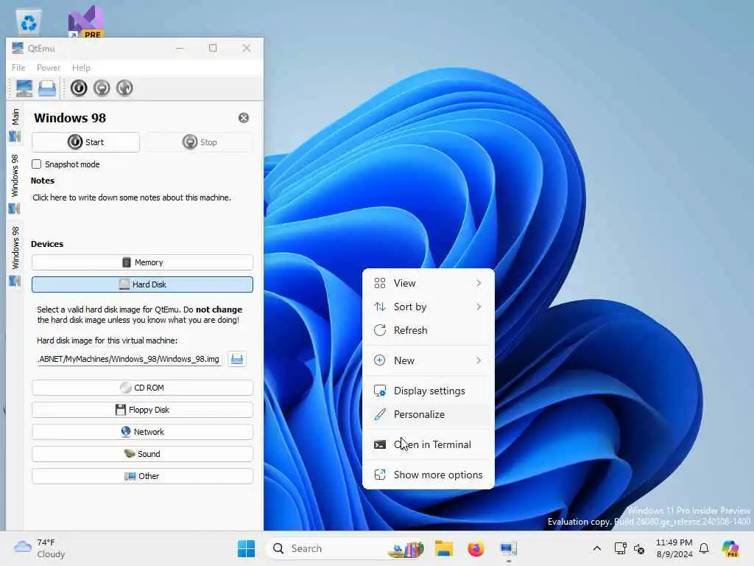Click the hard disk image path field
Viewport: 754px width, 566px height.
(130, 359)
